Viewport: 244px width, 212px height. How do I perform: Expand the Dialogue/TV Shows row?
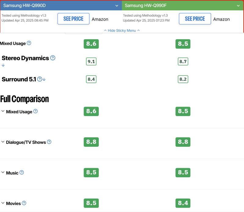(3, 142)
